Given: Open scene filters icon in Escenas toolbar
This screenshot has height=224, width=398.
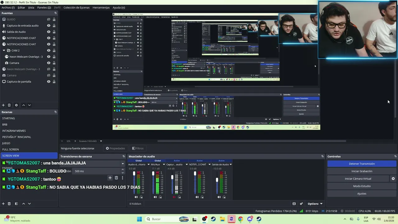Looking at the screenshot, I should (16, 204).
